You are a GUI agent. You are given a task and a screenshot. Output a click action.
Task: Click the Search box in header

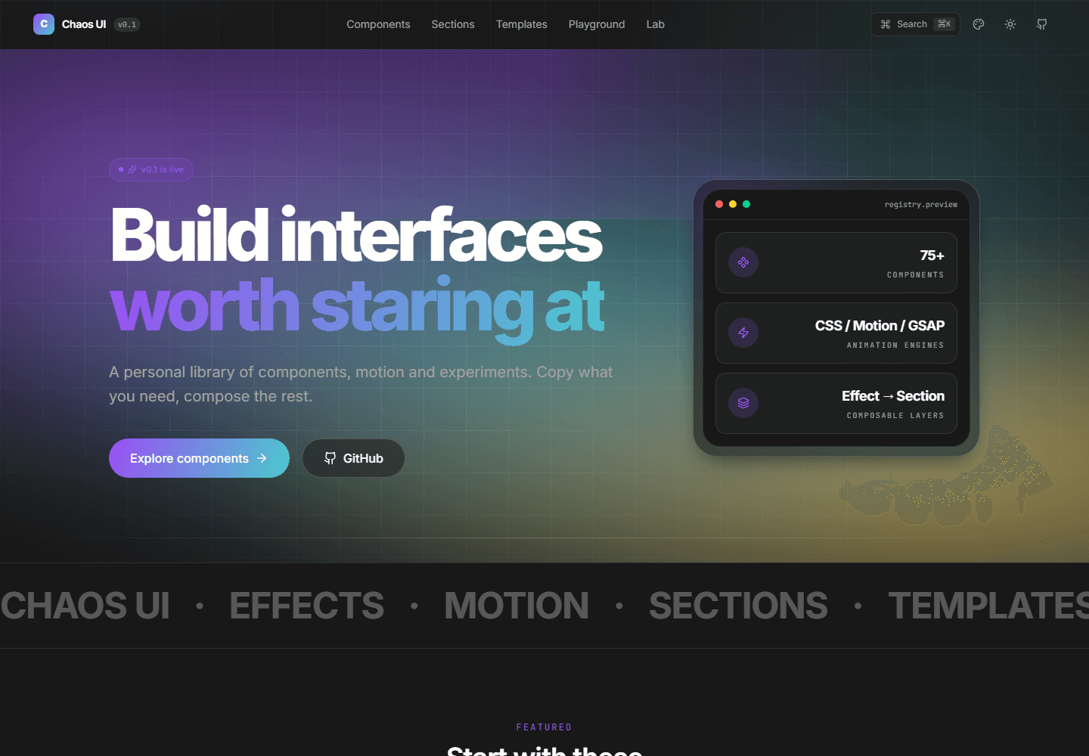[x=915, y=24]
